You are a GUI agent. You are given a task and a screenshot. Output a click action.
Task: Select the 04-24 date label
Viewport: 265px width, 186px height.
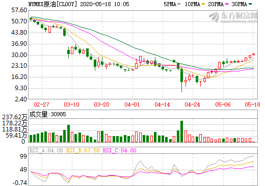[x=193, y=104]
